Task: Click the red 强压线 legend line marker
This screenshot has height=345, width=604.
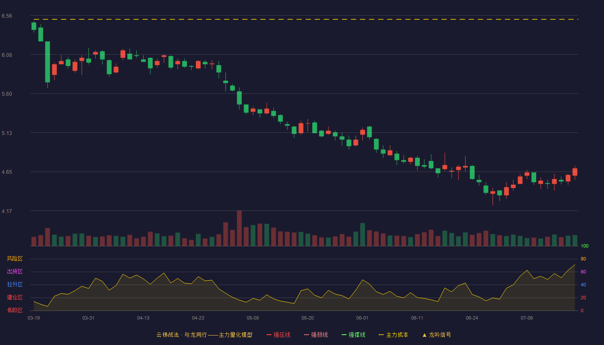Action: 269,335
